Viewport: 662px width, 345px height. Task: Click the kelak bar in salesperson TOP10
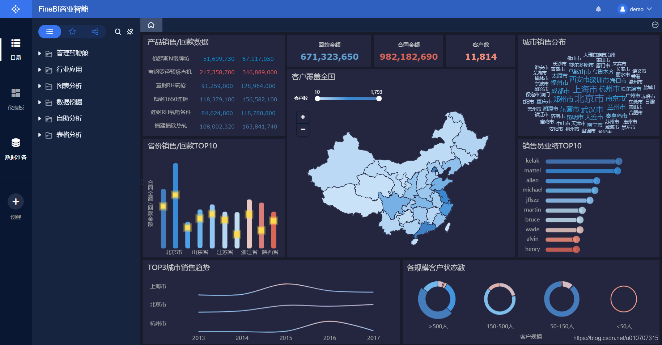click(584, 161)
